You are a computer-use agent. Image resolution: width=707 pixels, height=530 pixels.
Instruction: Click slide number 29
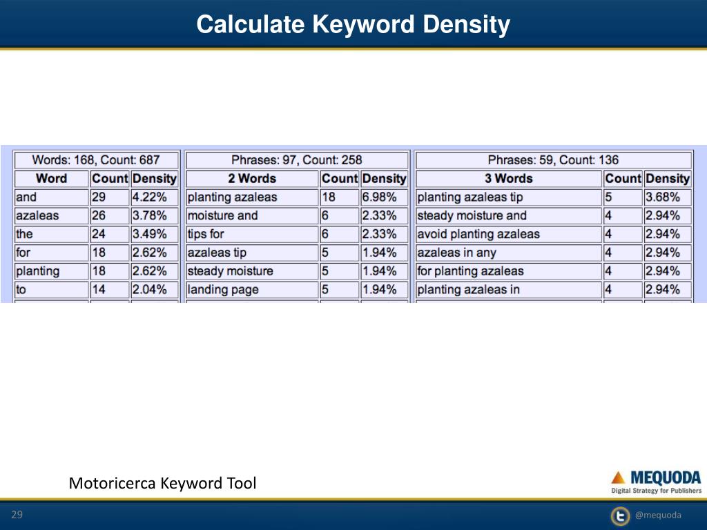pos(17,515)
